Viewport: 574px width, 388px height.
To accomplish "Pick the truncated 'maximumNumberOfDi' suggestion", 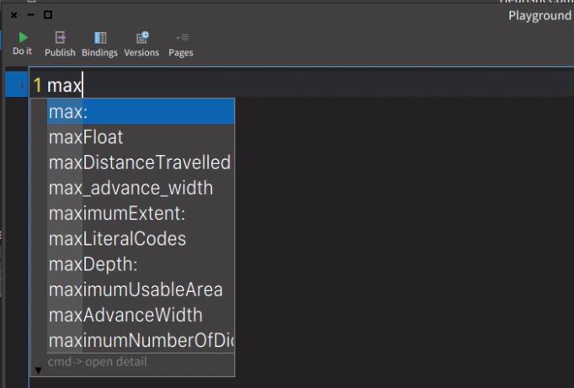I will point(141,340).
